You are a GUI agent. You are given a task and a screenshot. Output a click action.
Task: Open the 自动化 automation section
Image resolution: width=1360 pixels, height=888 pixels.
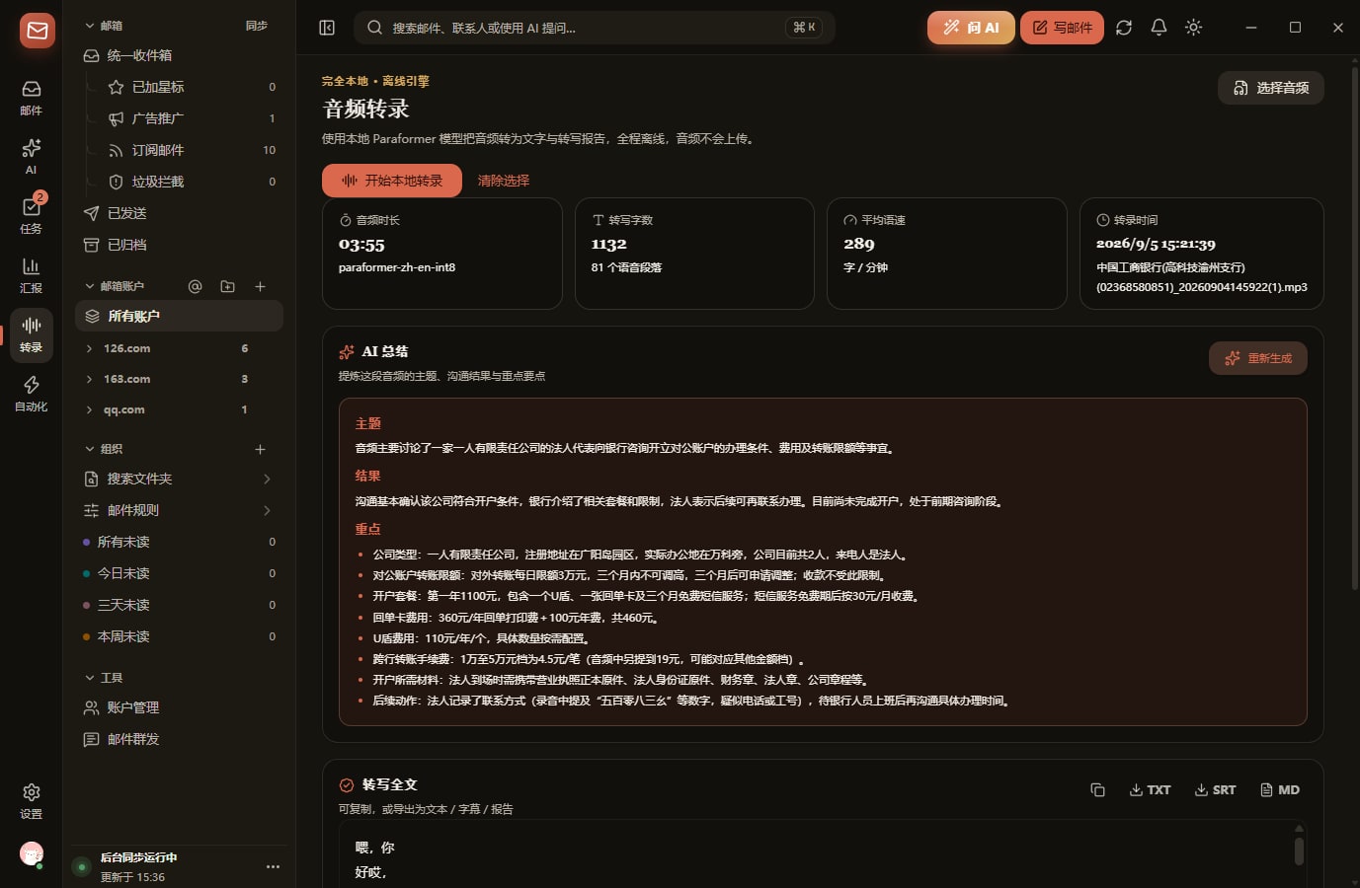click(x=31, y=394)
